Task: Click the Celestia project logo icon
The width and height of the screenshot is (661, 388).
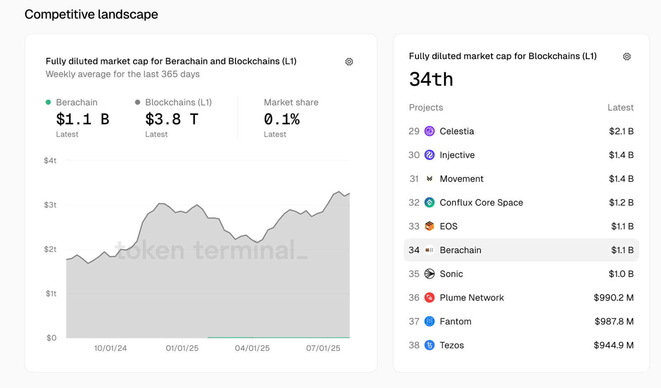Action: pyautogui.click(x=430, y=131)
